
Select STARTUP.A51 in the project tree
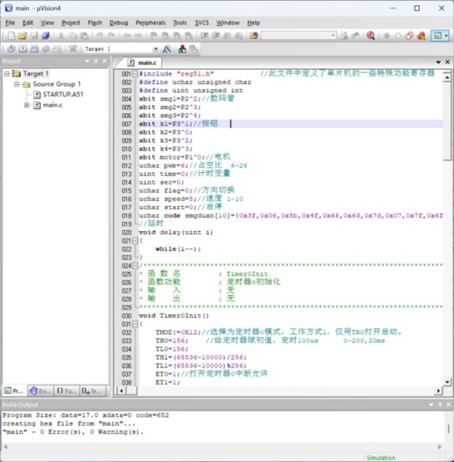tap(64, 95)
